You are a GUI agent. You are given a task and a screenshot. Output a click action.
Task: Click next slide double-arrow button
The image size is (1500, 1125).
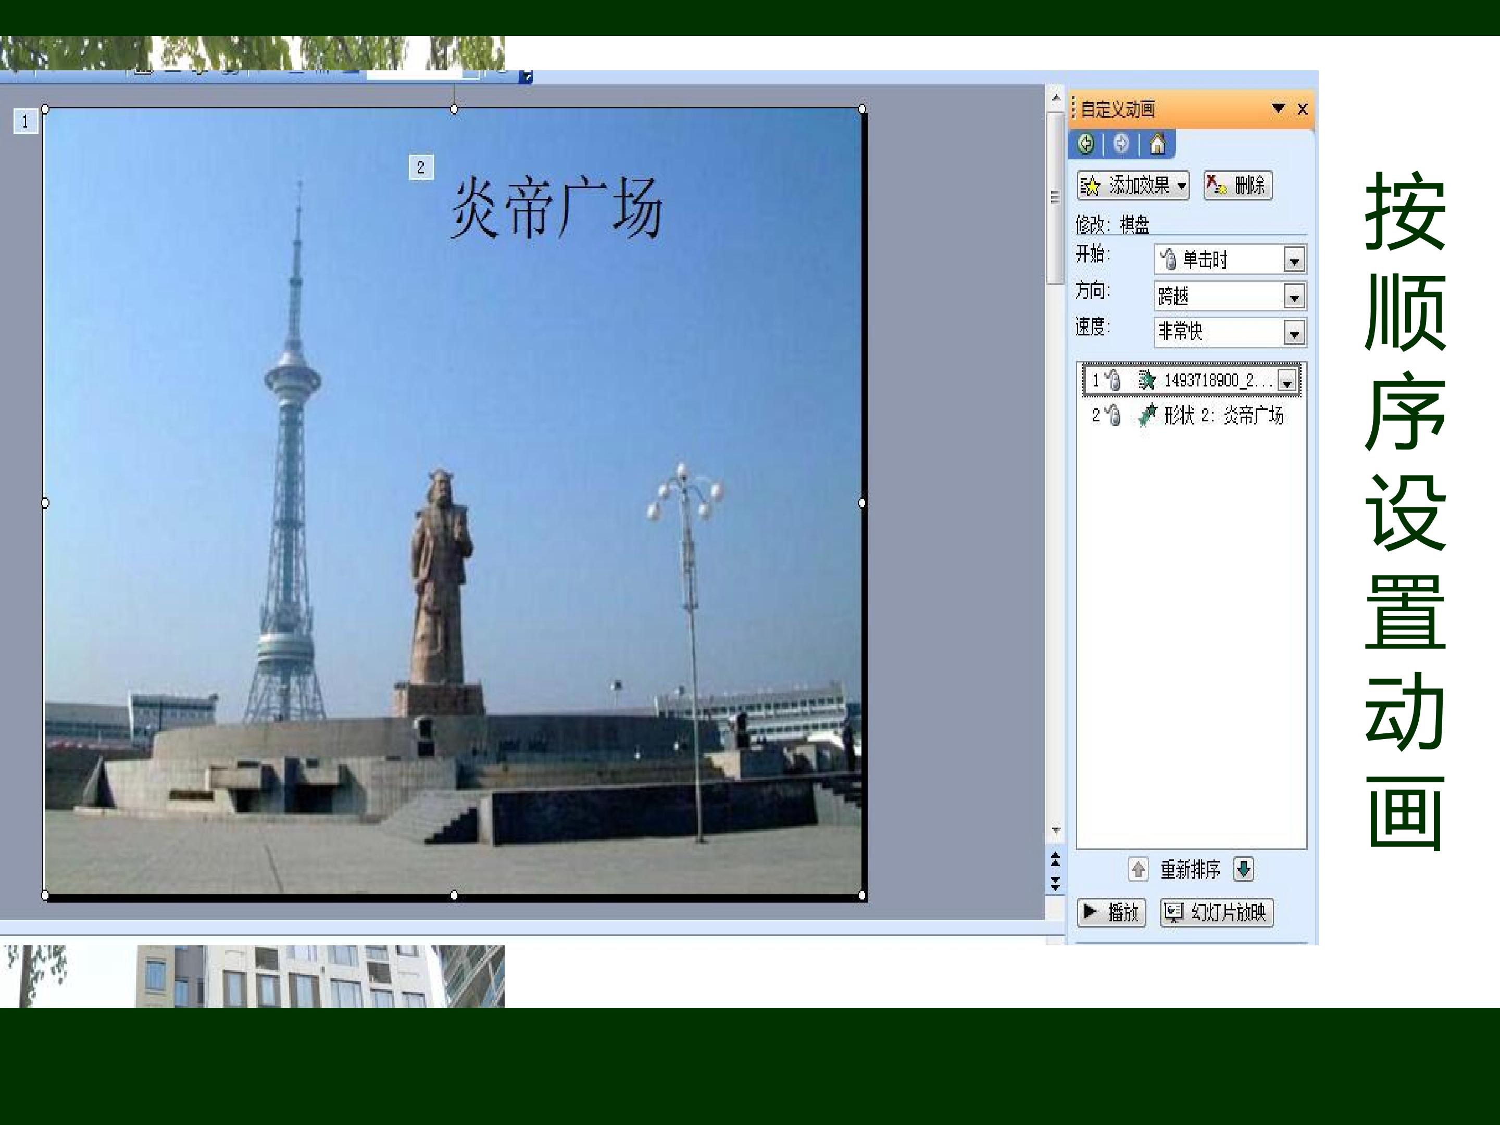(x=1055, y=883)
